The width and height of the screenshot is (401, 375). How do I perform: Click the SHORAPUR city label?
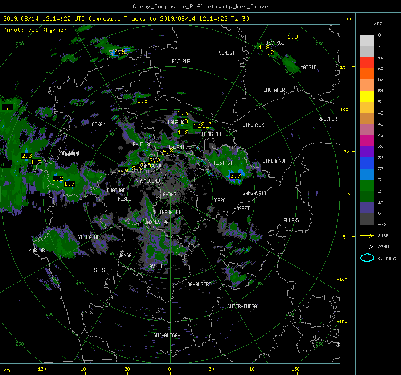click(274, 90)
